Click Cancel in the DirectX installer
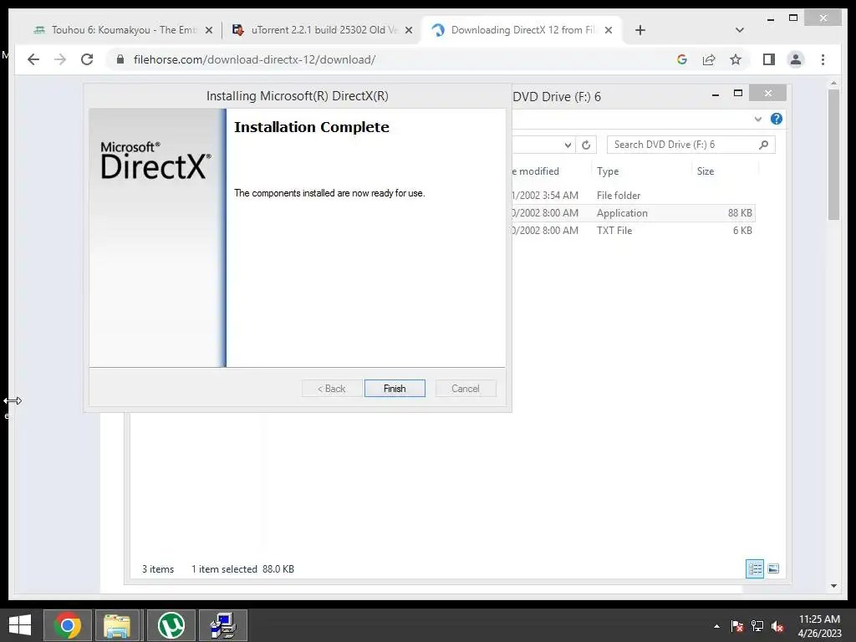The width and height of the screenshot is (856, 642). (x=466, y=388)
